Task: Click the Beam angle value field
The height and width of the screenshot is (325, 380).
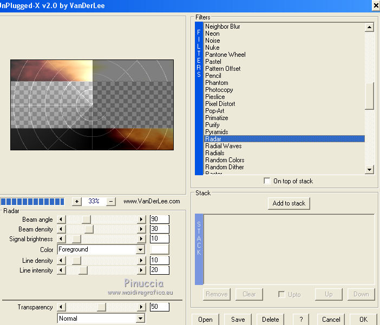Action: coord(160,219)
